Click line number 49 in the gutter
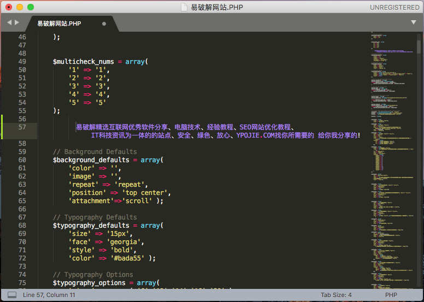This screenshot has width=424, height=302. (22, 62)
